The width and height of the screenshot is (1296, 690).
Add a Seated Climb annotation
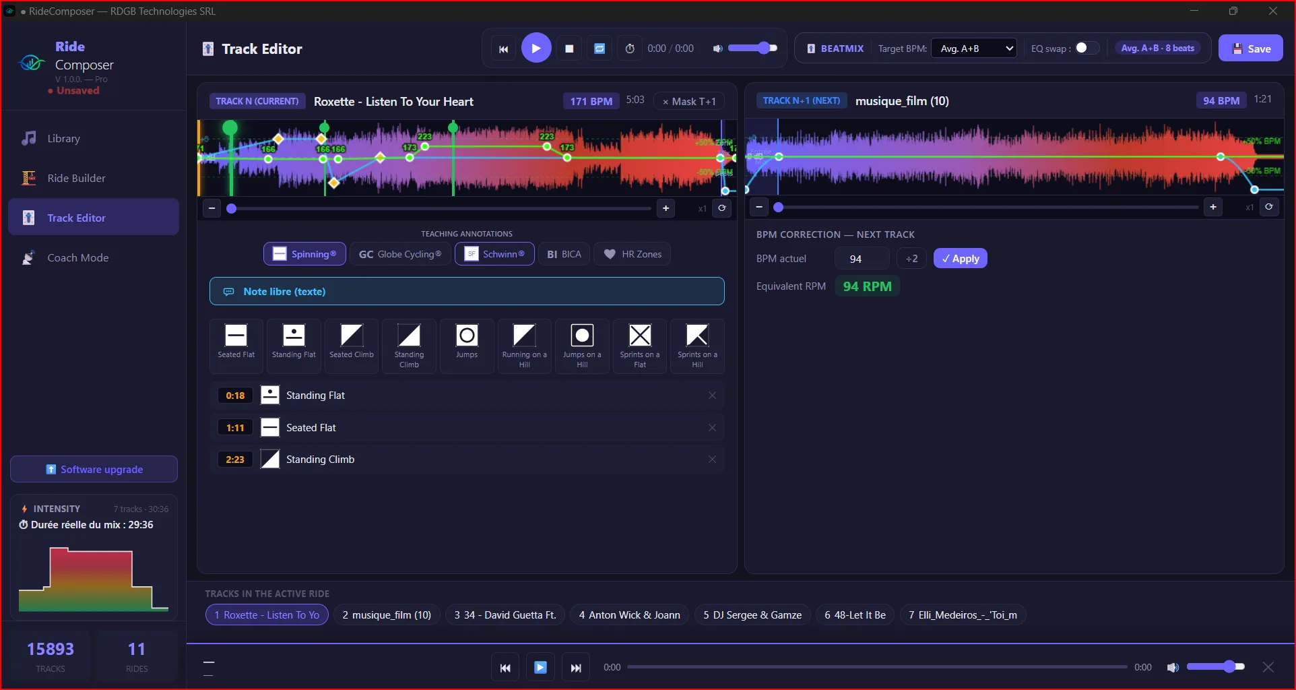tap(352, 346)
